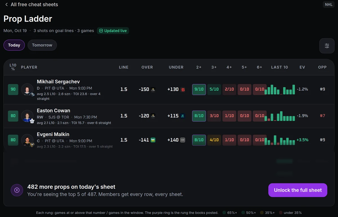338x217 pixels.
Task: Click Sergachev's Last 10 bar chart
Action: [280, 90]
